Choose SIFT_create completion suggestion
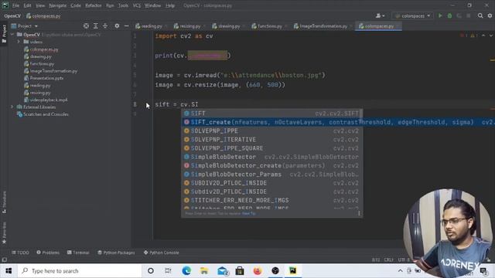 (338, 122)
